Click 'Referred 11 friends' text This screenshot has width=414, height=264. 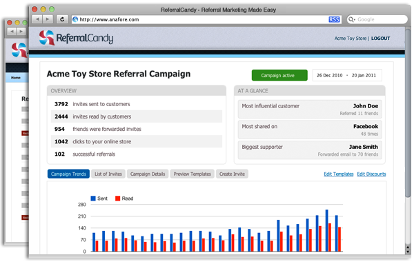point(359,114)
